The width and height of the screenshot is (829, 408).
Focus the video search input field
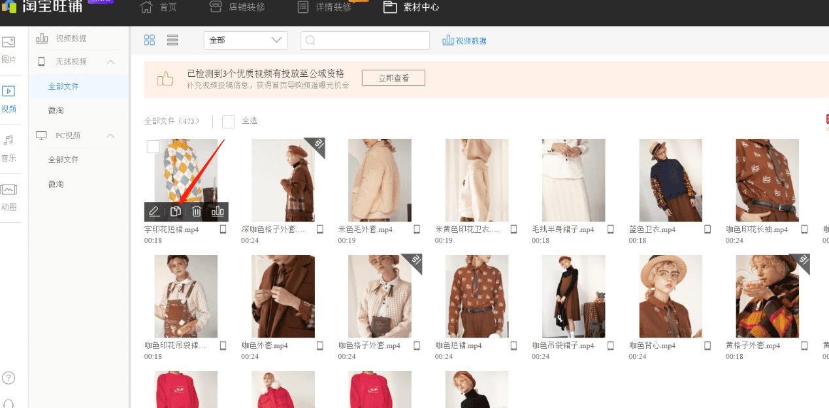[x=365, y=40]
